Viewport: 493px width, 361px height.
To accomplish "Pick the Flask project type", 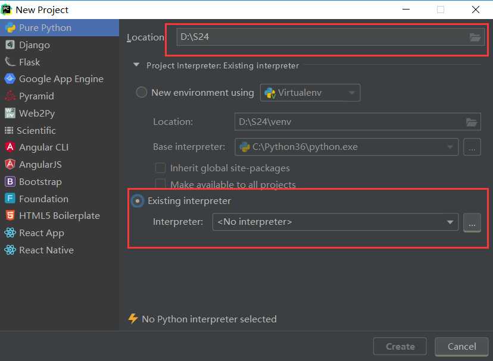I will click(x=60, y=62).
